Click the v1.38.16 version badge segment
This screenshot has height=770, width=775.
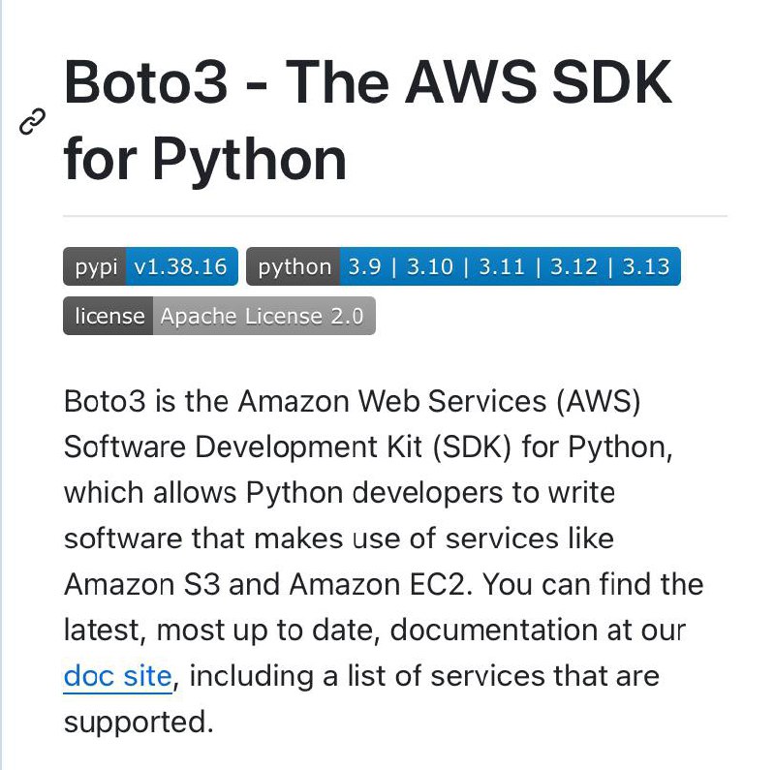pyautogui.click(x=181, y=266)
